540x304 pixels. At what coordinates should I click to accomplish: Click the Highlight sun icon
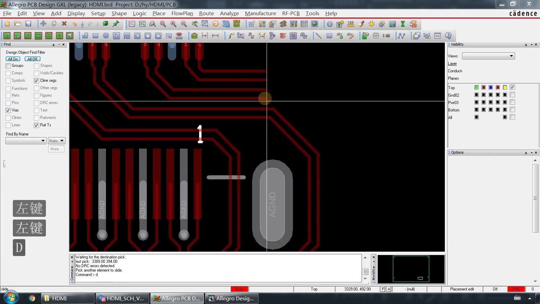coord(372,24)
